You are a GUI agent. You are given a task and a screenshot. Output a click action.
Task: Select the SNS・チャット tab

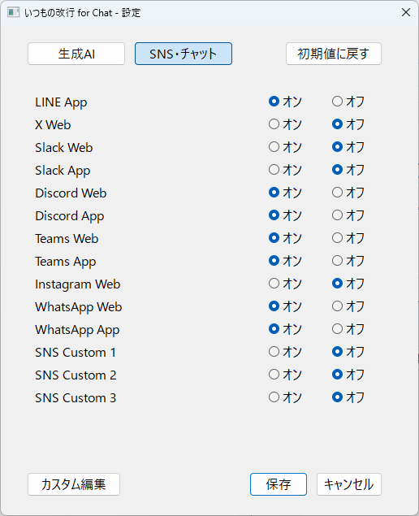click(184, 54)
